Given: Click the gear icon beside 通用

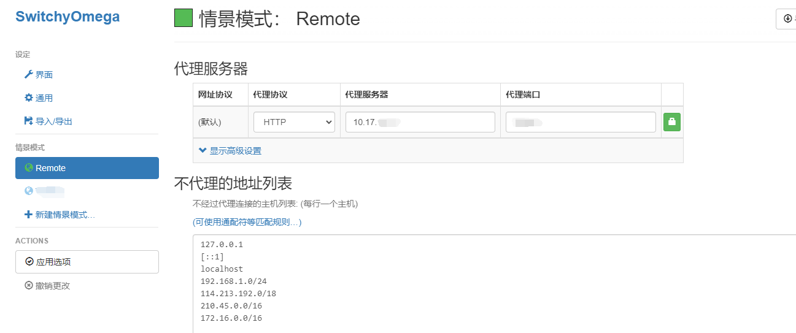Looking at the screenshot, I should pyautogui.click(x=28, y=98).
